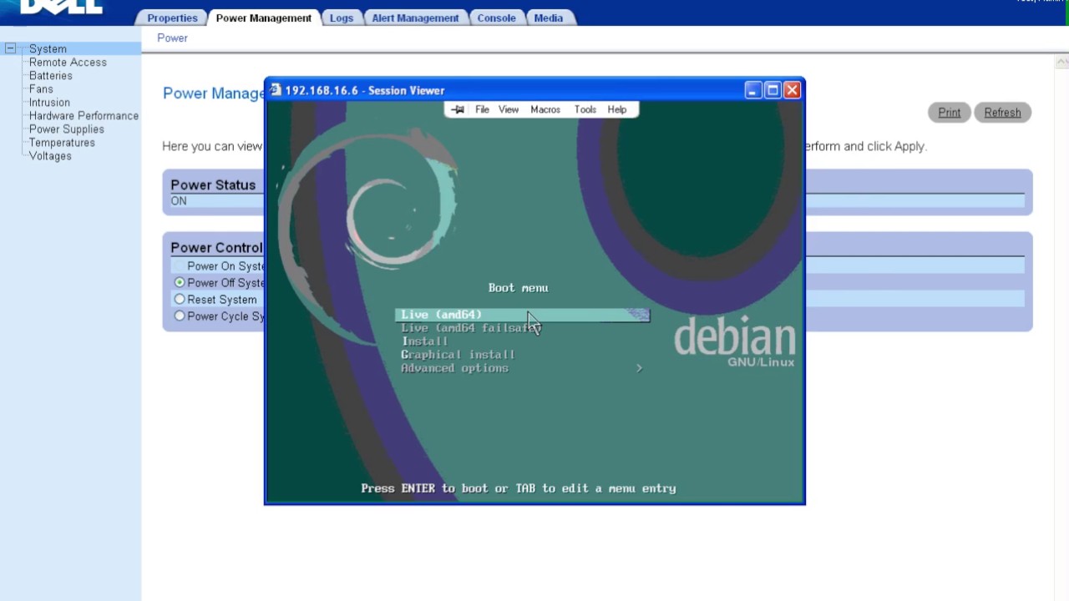Screen dimensions: 1069x601
Task: Open the Macros menu in Session Viewer
Action: tap(545, 109)
